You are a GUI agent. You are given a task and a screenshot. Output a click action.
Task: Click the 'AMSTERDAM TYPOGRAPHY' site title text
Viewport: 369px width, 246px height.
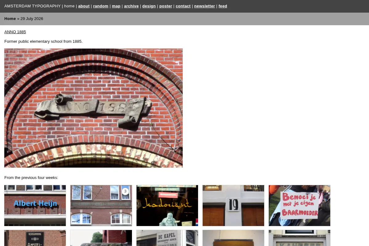pyautogui.click(x=32, y=6)
